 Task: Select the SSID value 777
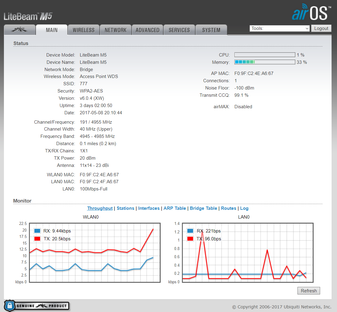[x=84, y=83]
